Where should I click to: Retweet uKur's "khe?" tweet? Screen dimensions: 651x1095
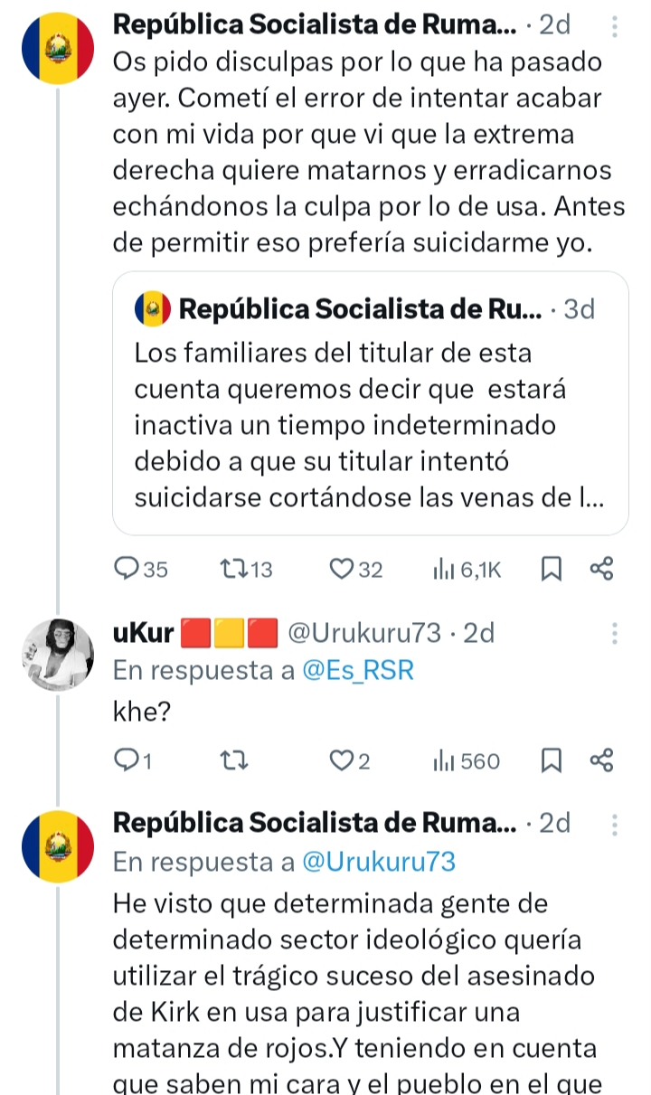(233, 761)
